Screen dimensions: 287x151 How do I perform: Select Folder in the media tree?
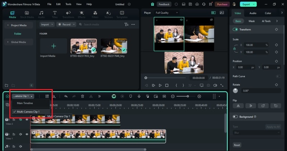18,34
